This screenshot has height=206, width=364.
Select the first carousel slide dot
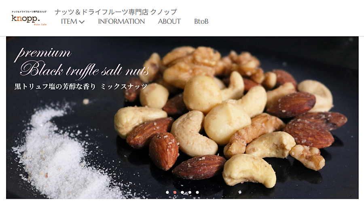coord(167,192)
